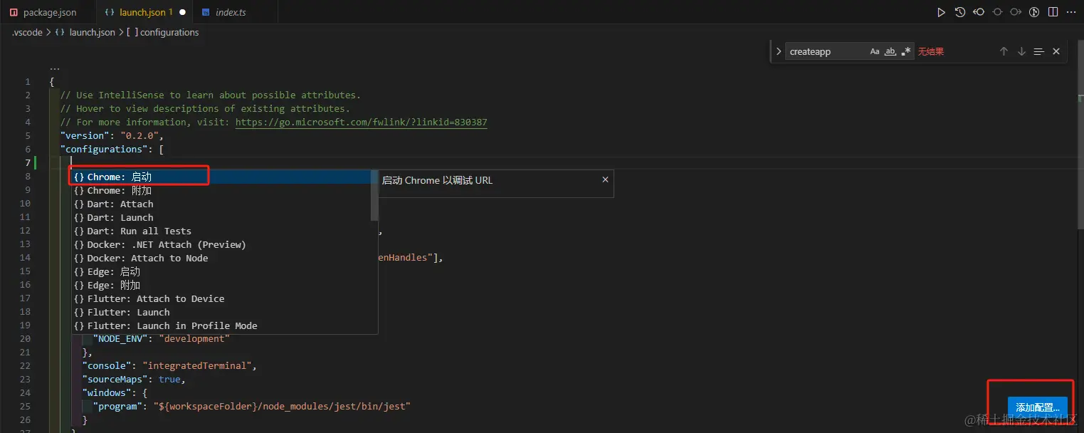This screenshot has height=433, width=1084.
Task: Run the file with the play icon
Action: coord(941,12)
